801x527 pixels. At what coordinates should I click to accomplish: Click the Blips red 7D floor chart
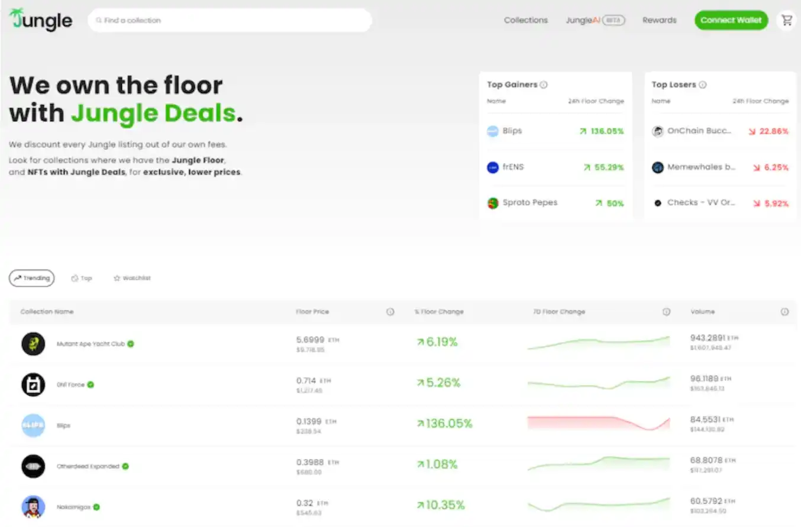pyautogui.click(x=598, y=423)
